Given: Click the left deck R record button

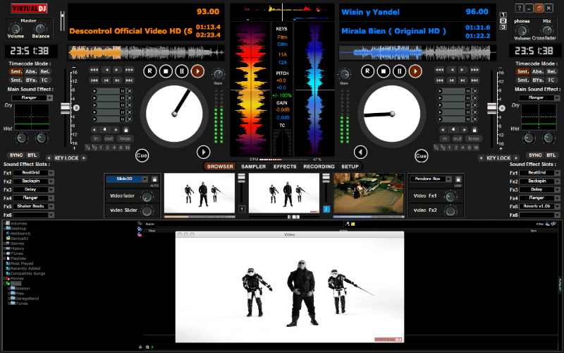Looking at the screenshot, I should (x=150, y=71).
